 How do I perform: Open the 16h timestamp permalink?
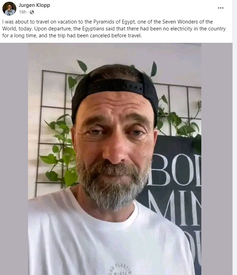(x=23, y=12)
